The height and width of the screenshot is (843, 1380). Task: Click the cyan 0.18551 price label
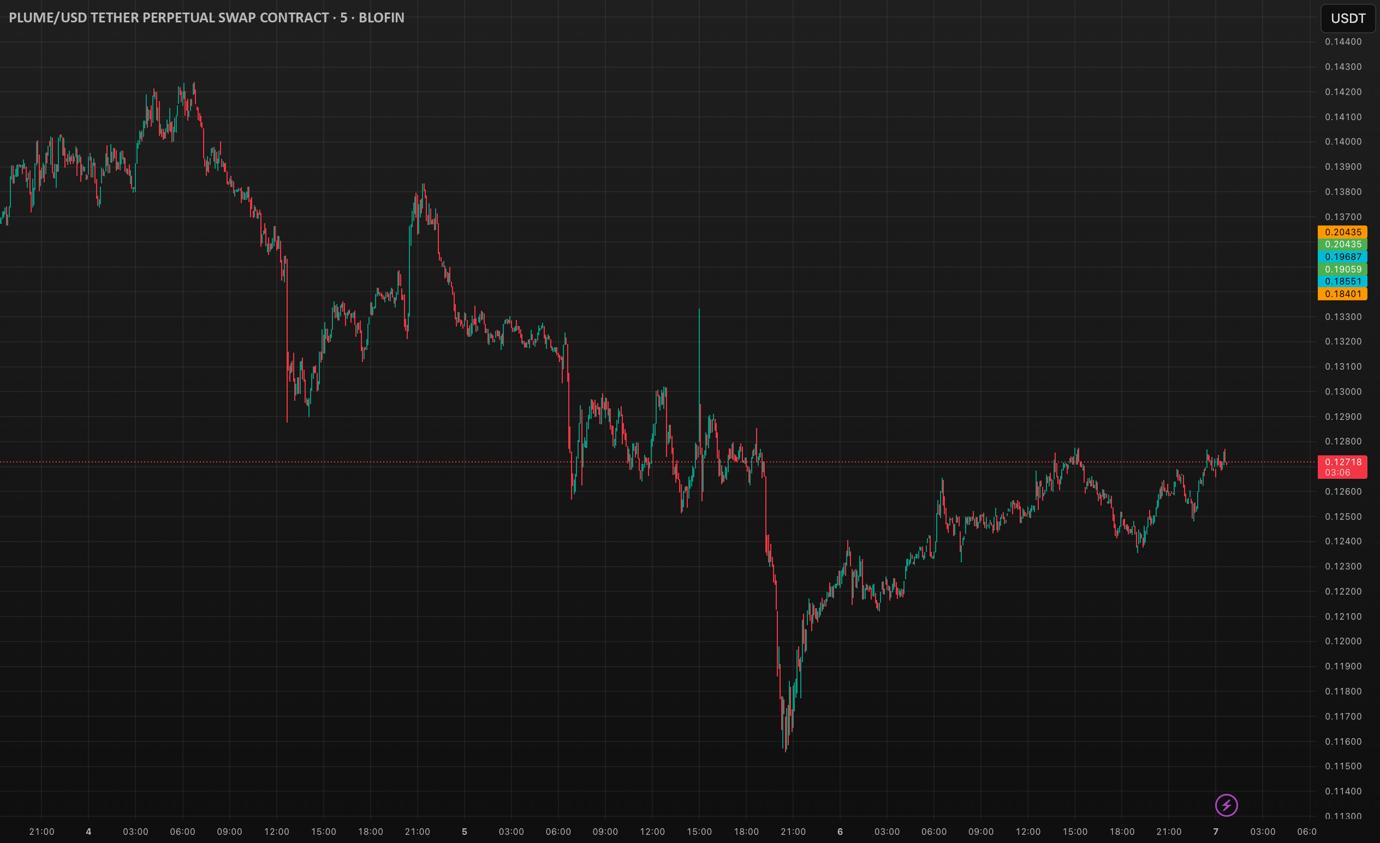(1342, 281)
